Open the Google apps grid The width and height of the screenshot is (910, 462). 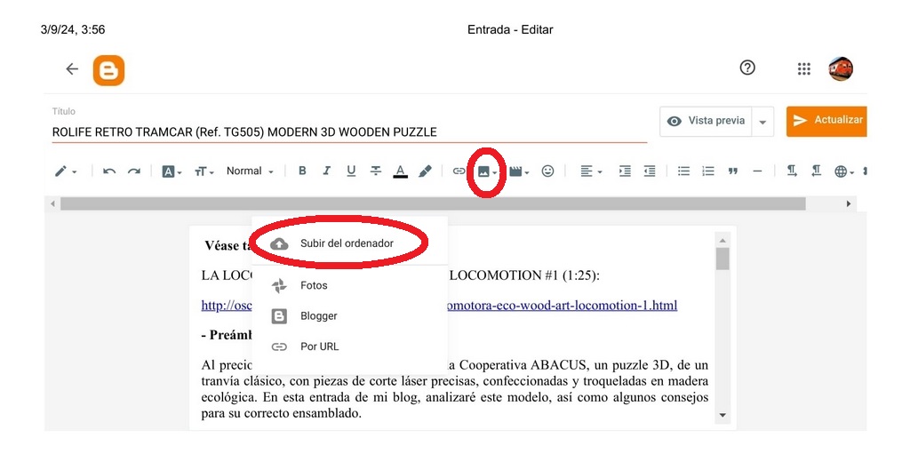point(803,69)
